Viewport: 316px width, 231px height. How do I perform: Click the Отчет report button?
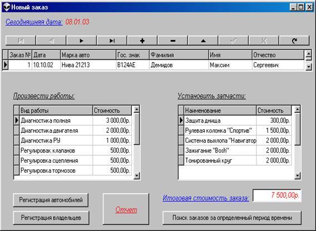click(x=126, y=209)
